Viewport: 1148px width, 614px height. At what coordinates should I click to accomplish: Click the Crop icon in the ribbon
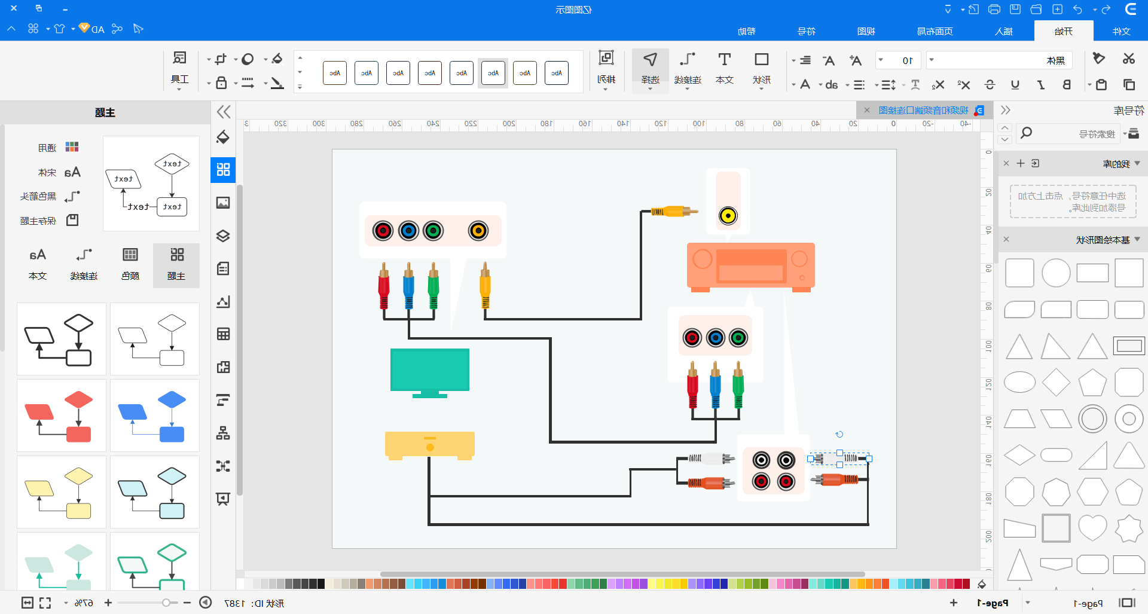(221, 59)
